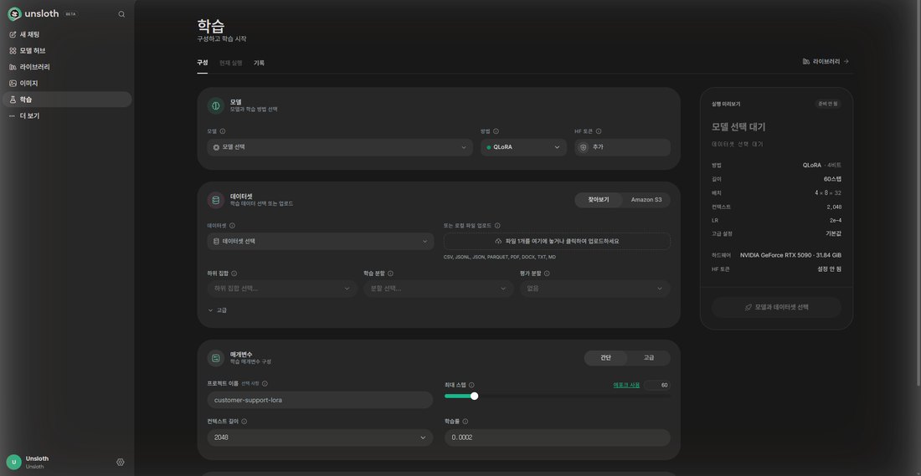Image resolution: width=921 pixels, height=476 pixels.
Task: Click the 준비 안 됨 status badge
Action: click(827, 104)
